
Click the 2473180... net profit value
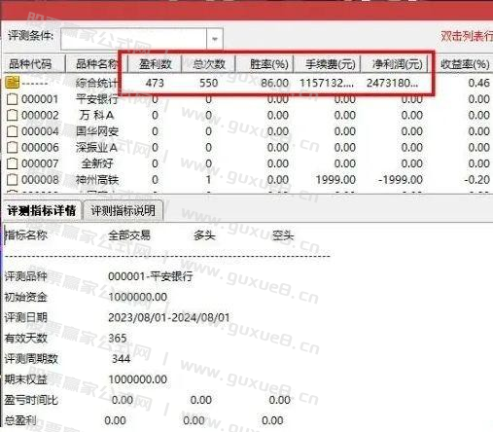point(392,83)
